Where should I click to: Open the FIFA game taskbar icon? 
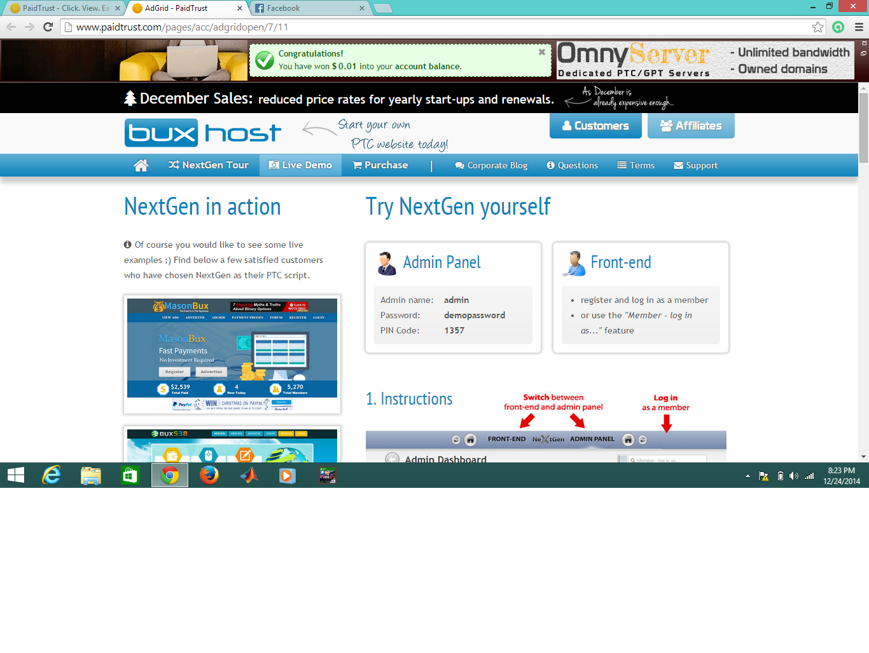tap(327, 475)
